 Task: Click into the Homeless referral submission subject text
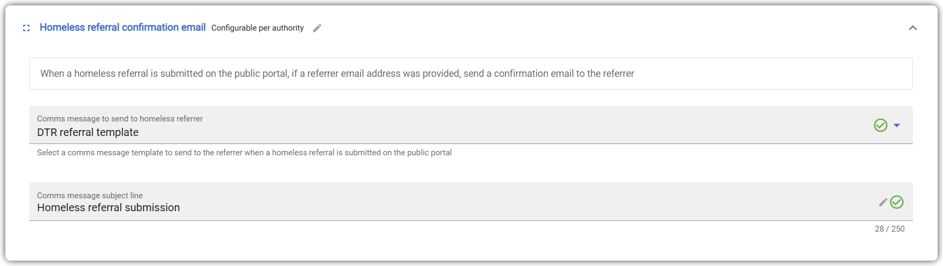coord(109,207)
